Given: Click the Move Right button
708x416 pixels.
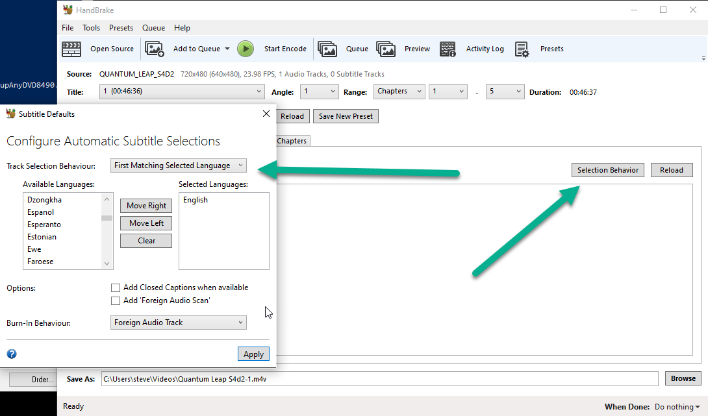Looking at the screenshot, I should [x=146, y=206].
